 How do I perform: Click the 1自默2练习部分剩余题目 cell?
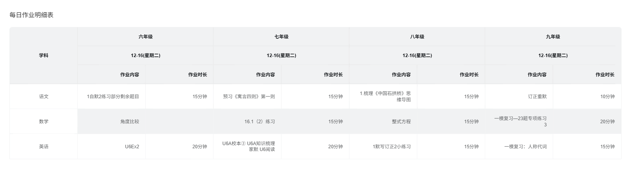(113, 97)
